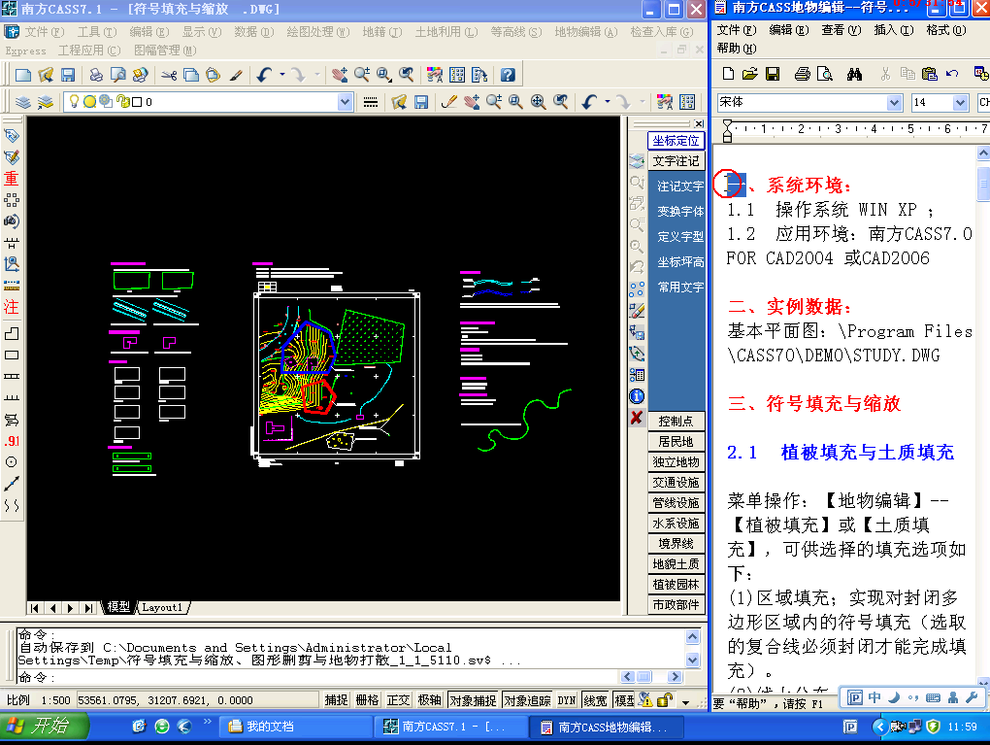
Task: Expand quick launch chevron on taskbar
Action: 207,722
